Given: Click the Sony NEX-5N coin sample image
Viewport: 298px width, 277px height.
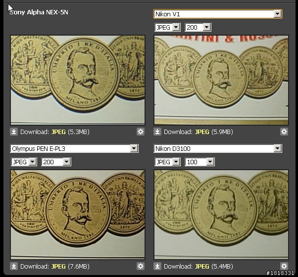Looking at the screenshot, I should (x=78, y=80).
